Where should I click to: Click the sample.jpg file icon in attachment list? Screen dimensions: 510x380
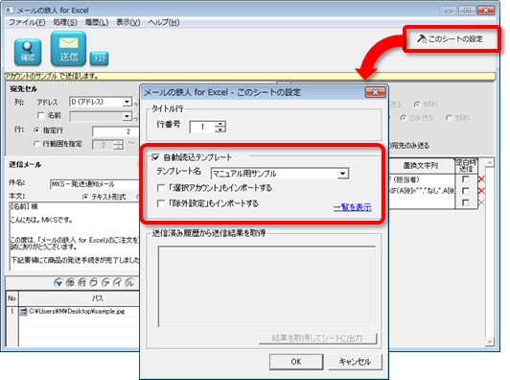click(23, 312)
